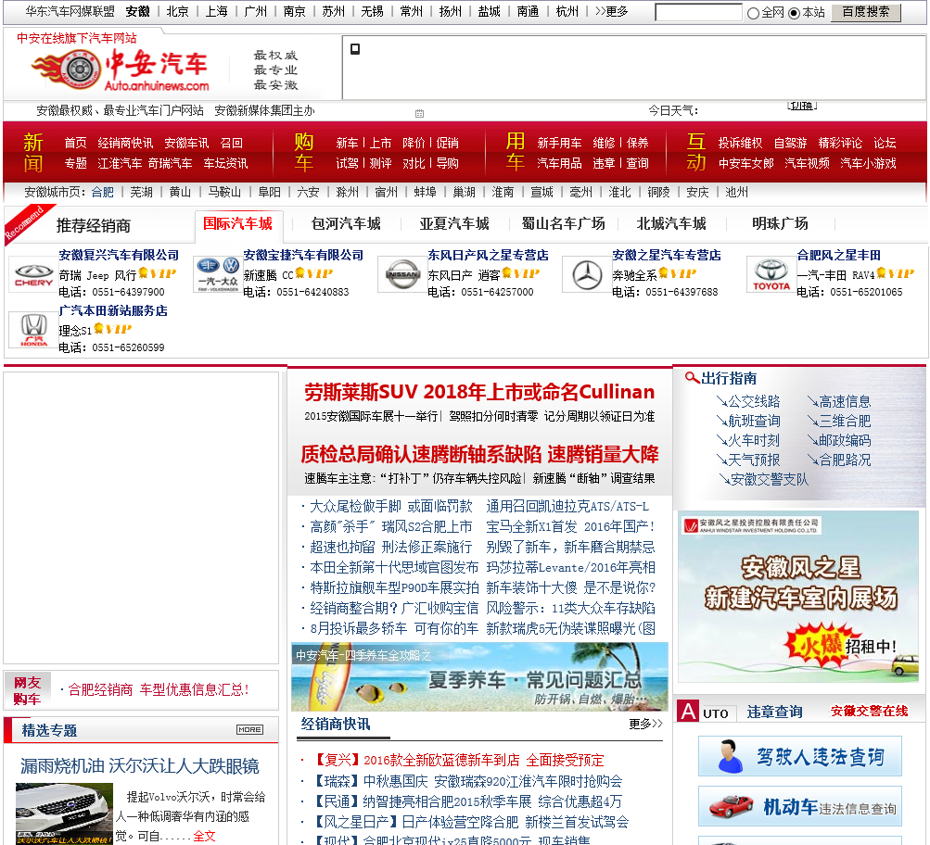Open 召回 navigation item
The image size is (930, 845).
(x=231, y=143)
